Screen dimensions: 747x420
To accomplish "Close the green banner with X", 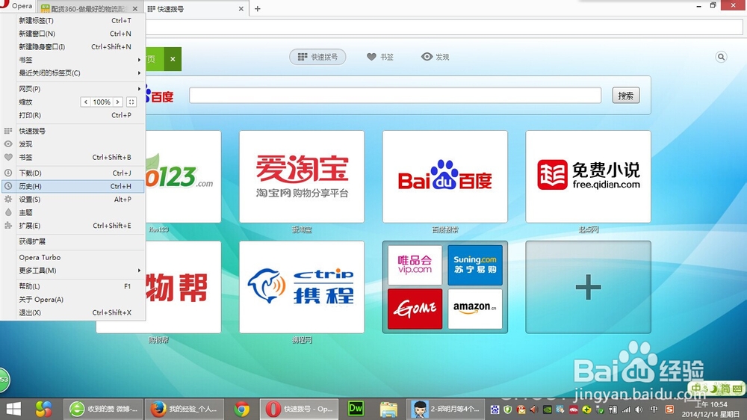I will point(173,59).
